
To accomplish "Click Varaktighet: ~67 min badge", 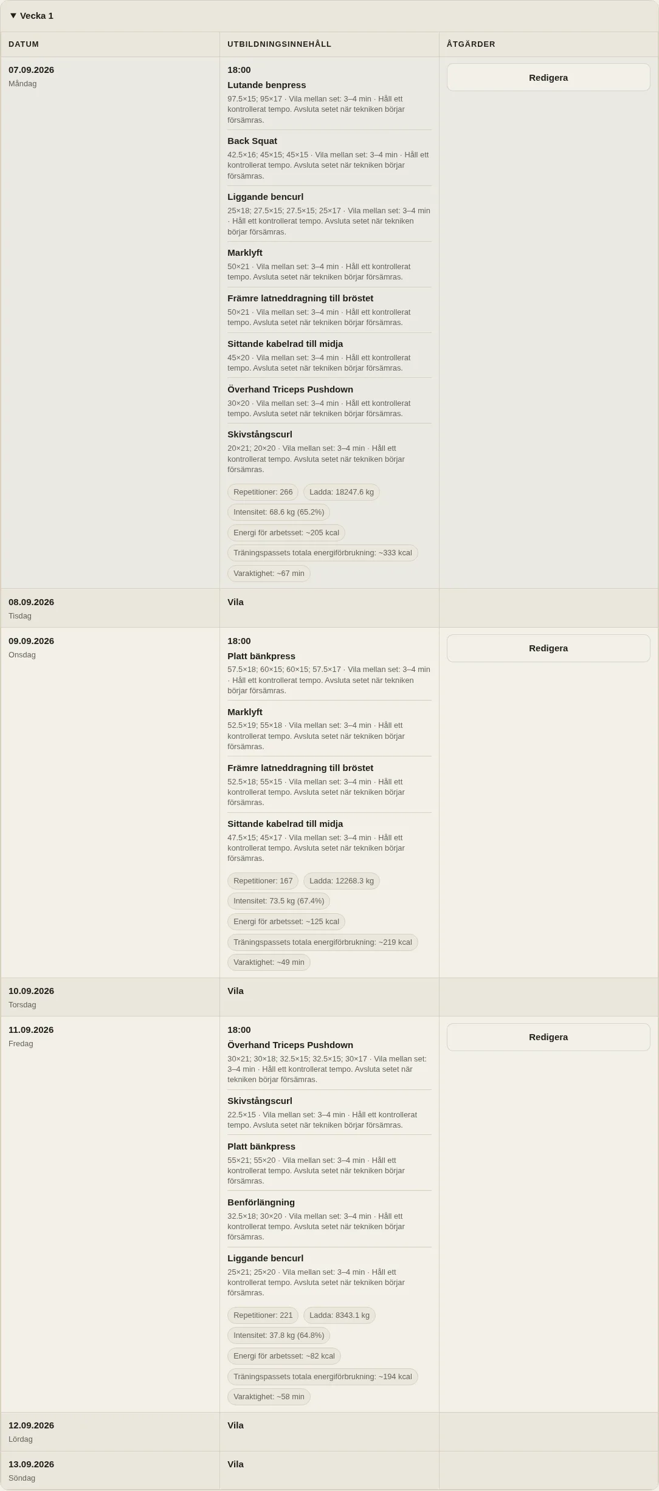I will pyautogui.click(x=269, y=574).
